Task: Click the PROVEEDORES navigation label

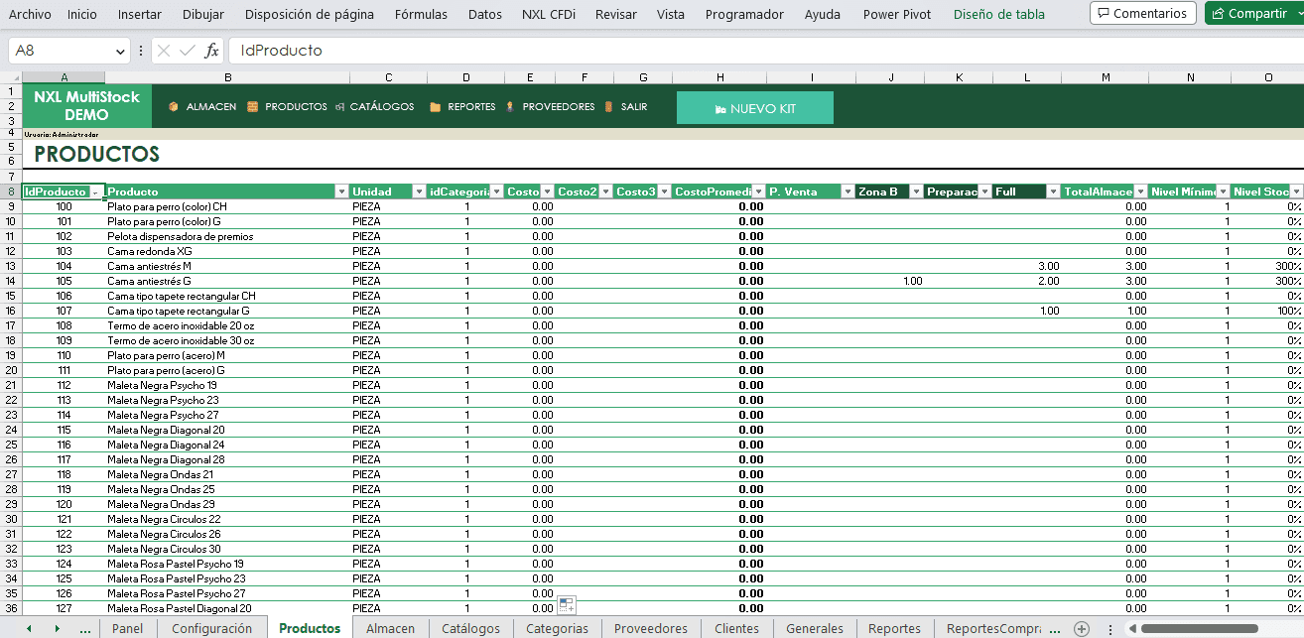Action: 559,107
